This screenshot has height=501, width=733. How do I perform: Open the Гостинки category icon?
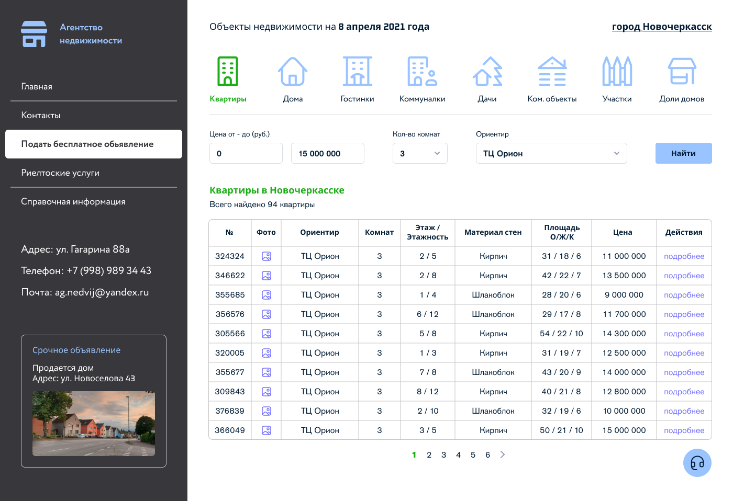pos(358,72)
